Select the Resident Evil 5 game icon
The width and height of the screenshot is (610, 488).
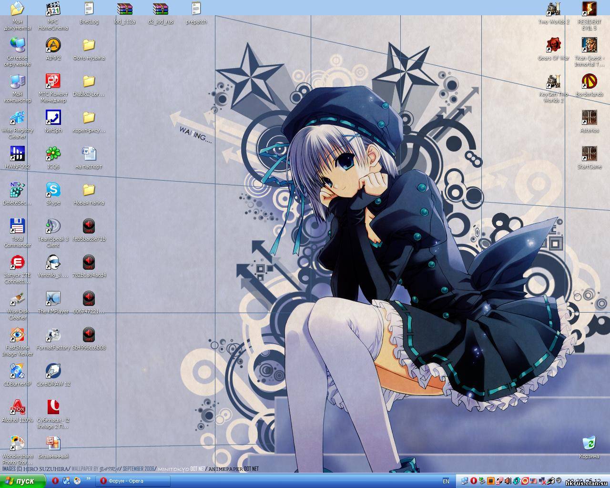(x=589, y=9)
